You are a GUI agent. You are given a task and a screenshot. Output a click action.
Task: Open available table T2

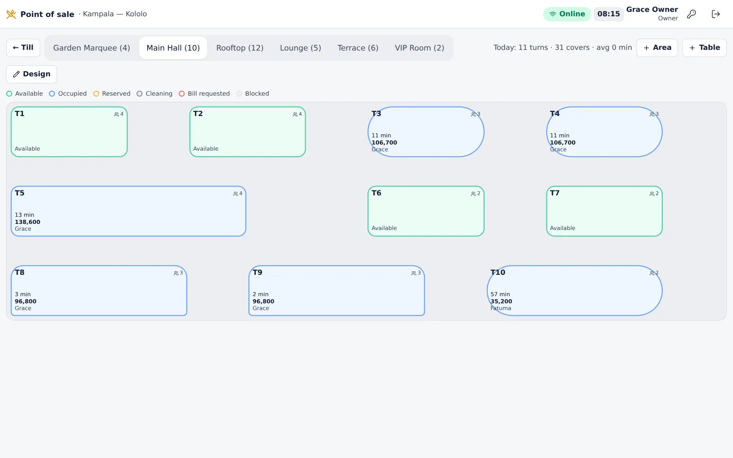point(248,132)
